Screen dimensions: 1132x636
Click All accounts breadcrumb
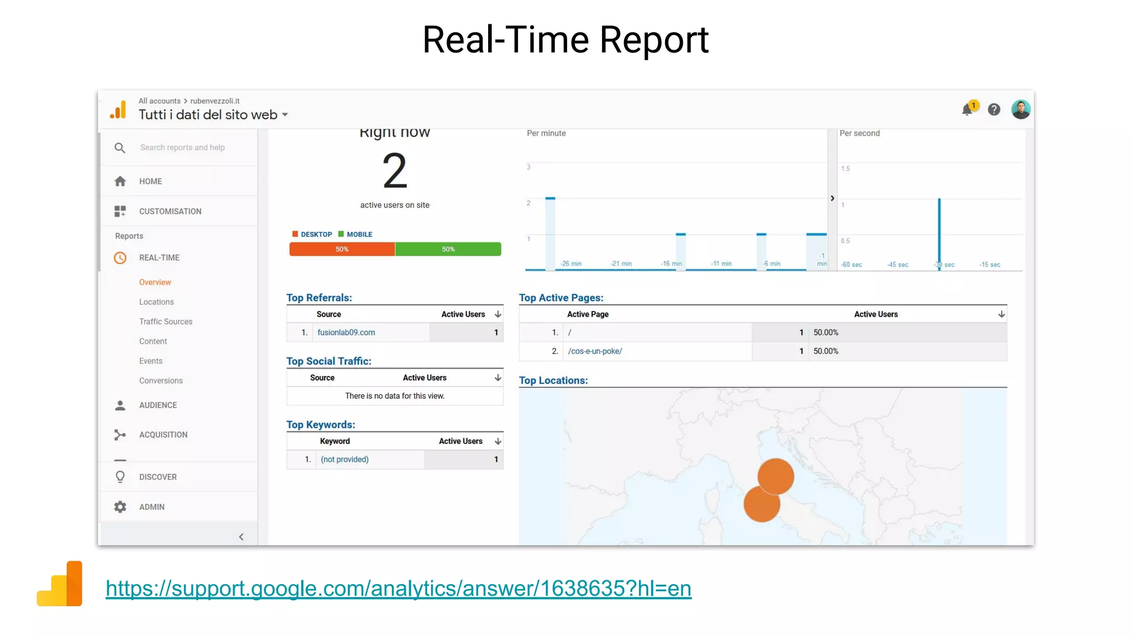tap(159, 101)
